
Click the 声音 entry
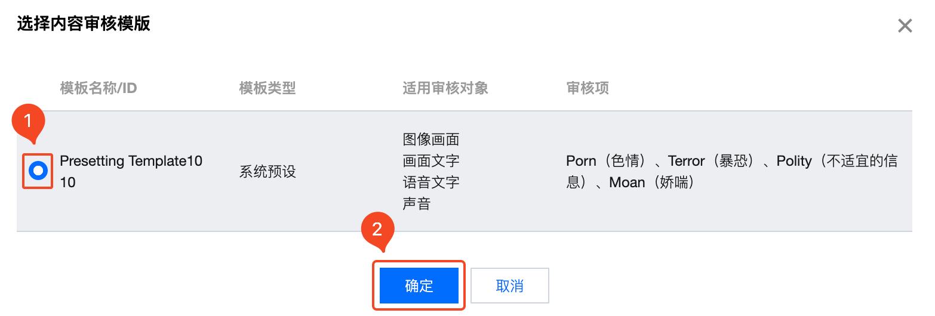(x=417, y=204)
